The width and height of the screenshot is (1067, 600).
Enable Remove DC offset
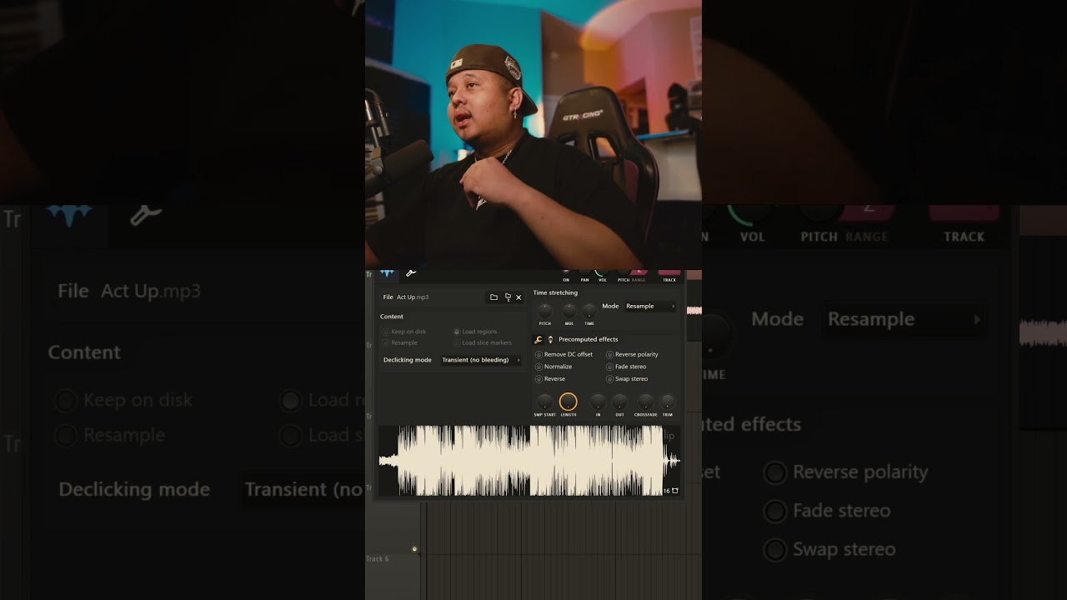(x=564, y=355)
